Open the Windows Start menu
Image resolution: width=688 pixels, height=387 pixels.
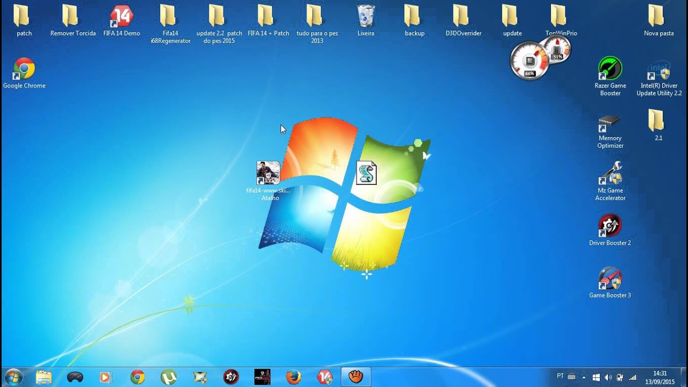click(x=13, y=377)
